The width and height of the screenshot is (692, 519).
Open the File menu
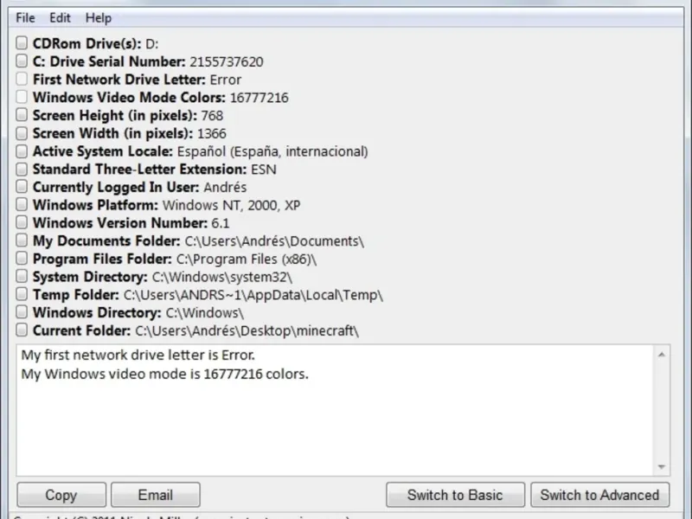25,18
